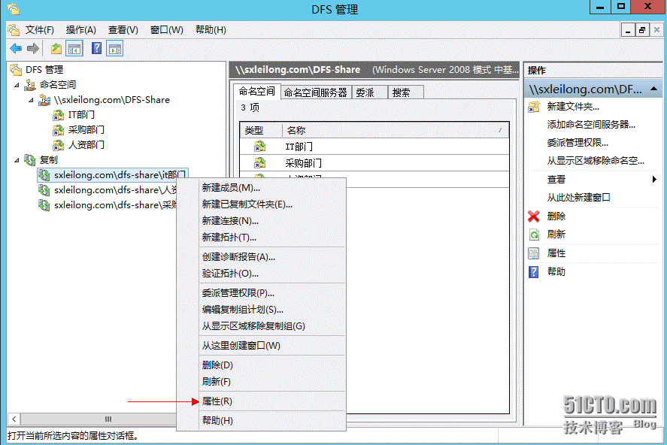
Task: Click the Up one level folder icon
Action: (x=56, y=48)
